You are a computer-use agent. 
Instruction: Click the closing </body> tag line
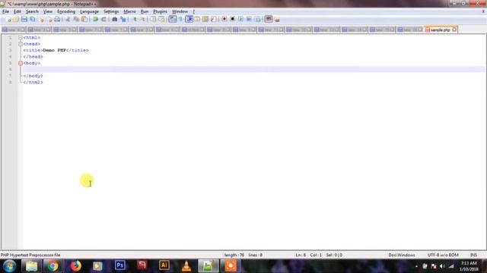pos(33,76)
